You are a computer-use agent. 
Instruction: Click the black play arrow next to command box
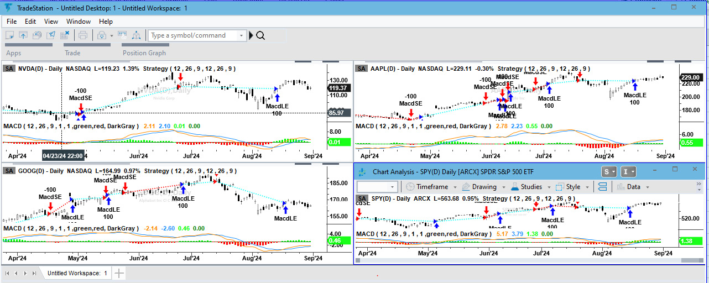pyautogui.click(x=251, y=35)
